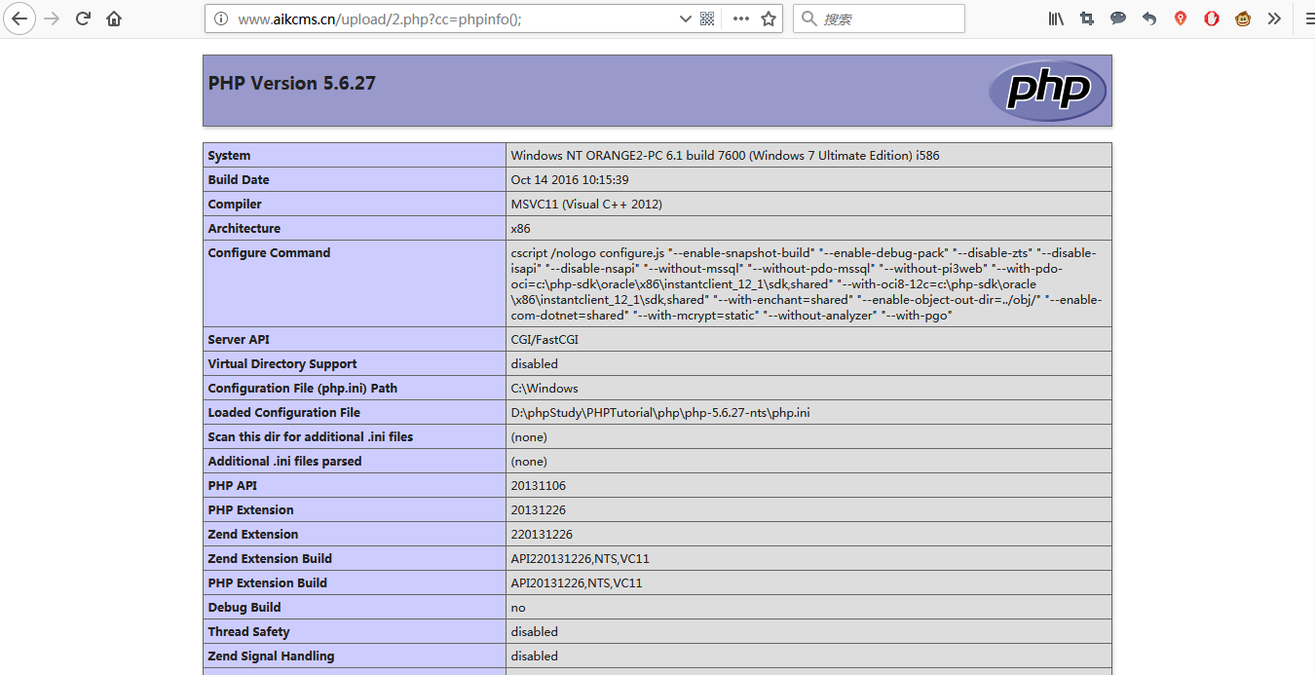The width and height of the screenshot is (1315, 675).
Task: Select the API20131226,NTS,VC11 value
Action: click(x=577, y=583)
